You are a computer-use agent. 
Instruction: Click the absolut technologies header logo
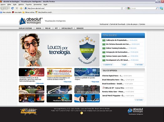click(31, 21)
